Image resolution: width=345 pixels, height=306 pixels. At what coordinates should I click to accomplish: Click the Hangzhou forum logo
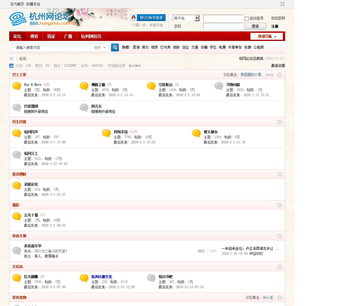(43, 19)
